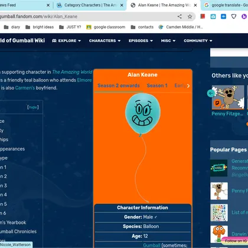Open the BingeBot popular page thumbnail
Image resolution: width=248 pixels, height=248 pixels.
coord(219,168)
